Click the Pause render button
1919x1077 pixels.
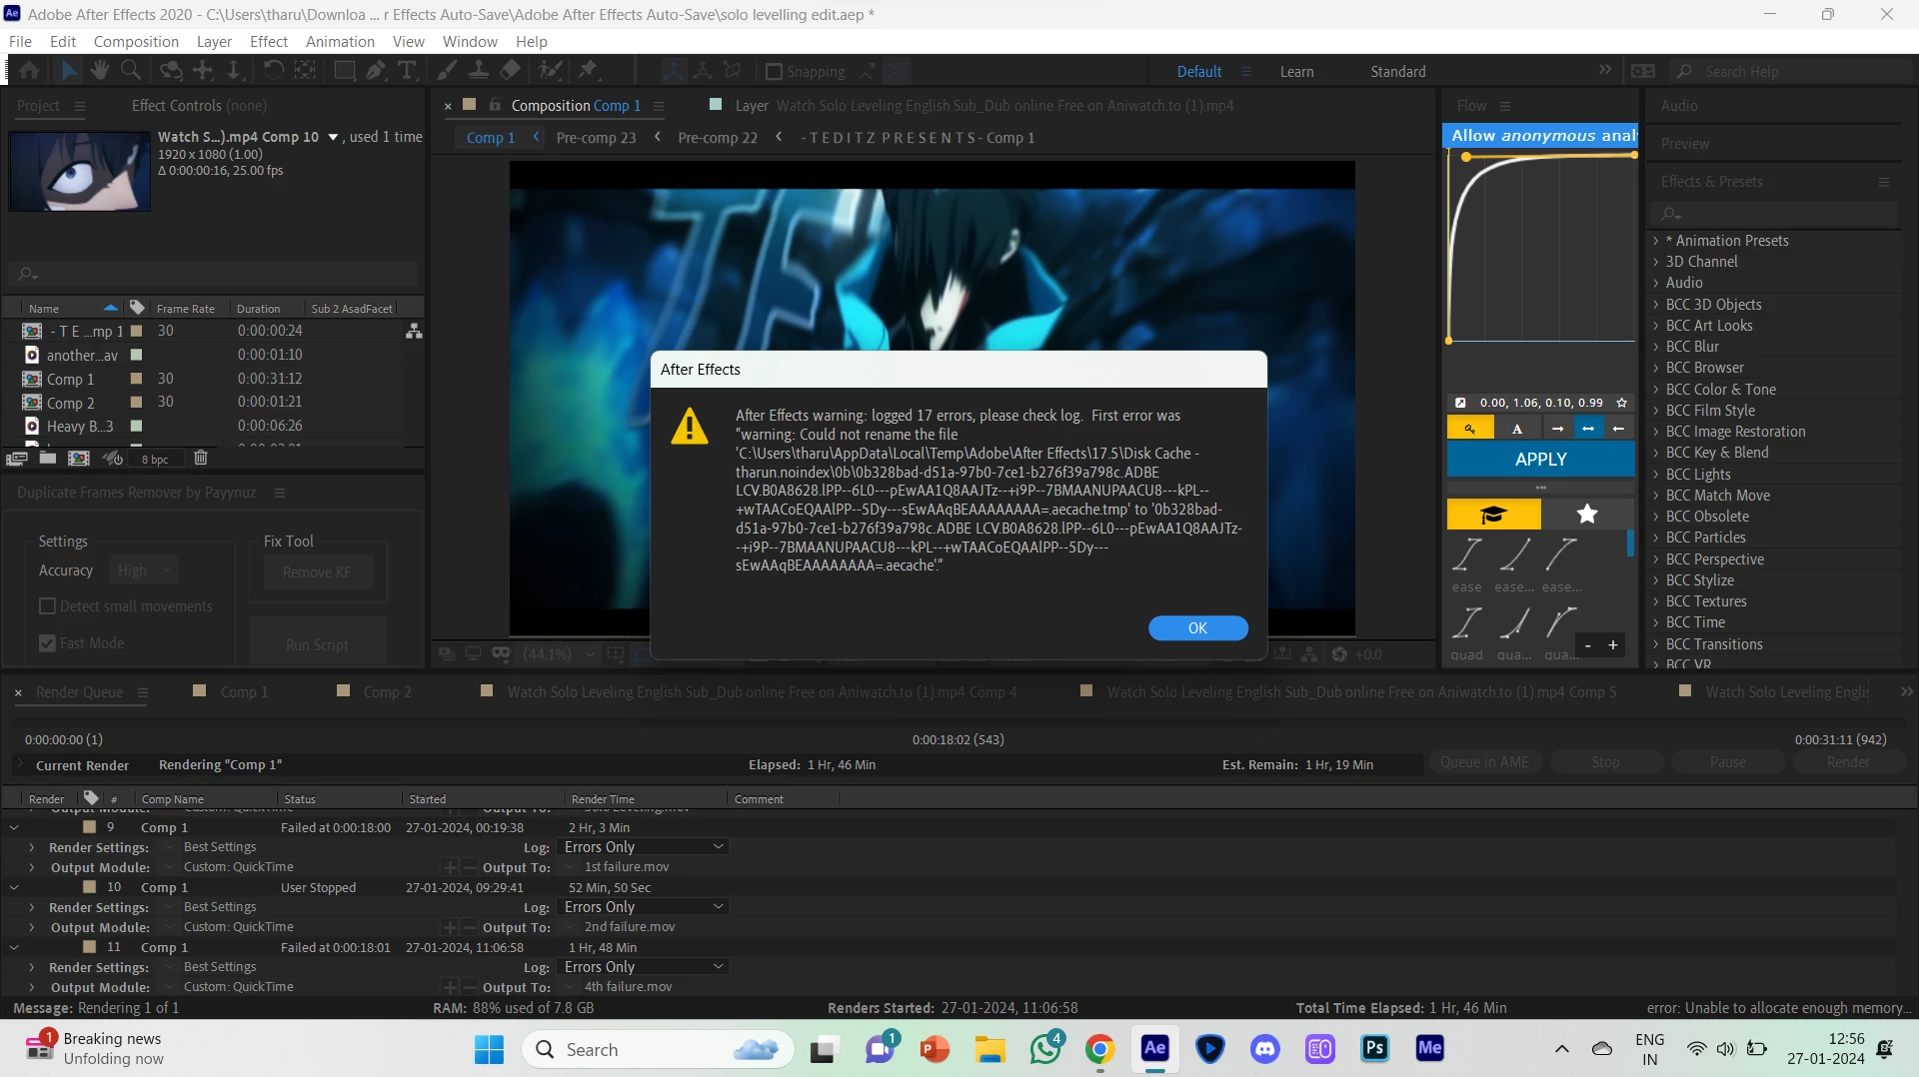(1727, 762)
